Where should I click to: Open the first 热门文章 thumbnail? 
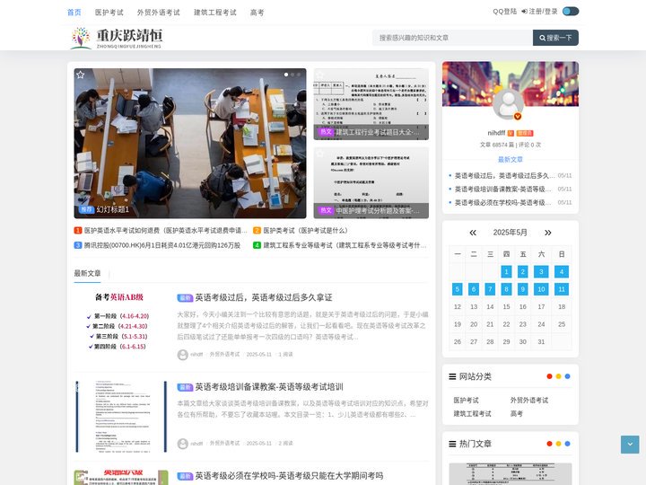(x=510, y=474)
